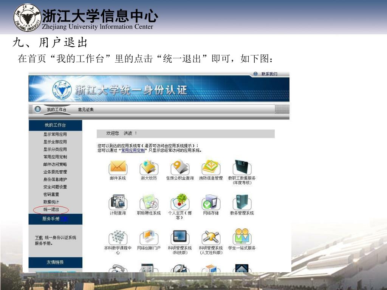Screen dimensions: 387x290
Task: Open the 消防信息管理 icon
Action: point(211,167)
